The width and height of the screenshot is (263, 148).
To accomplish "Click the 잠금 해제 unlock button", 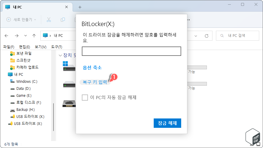I will [167, 123].
